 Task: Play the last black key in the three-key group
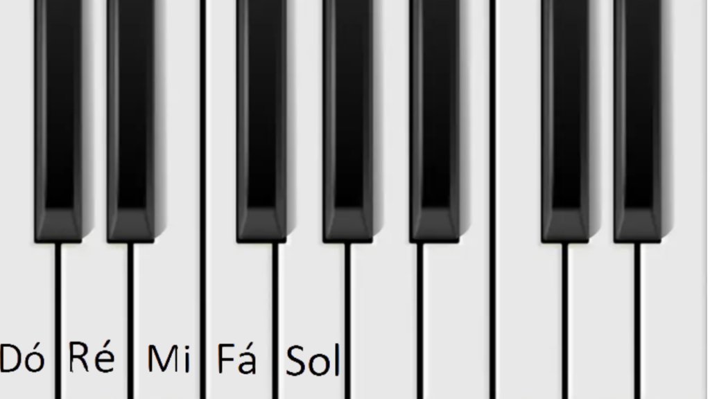click(x=434, y=120)
